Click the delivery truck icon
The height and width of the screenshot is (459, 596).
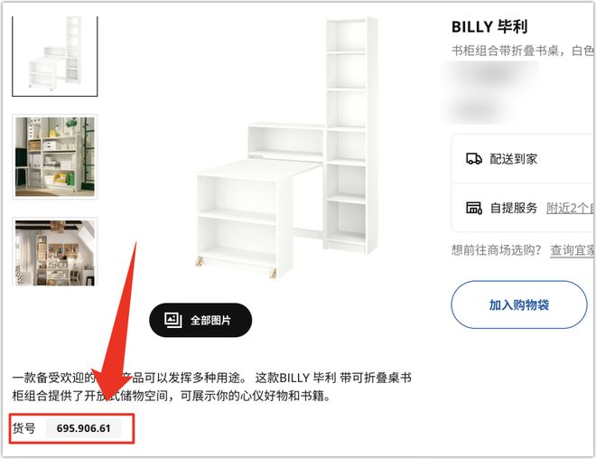click(473, 159)
